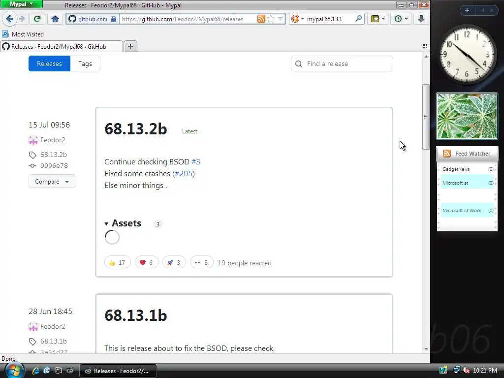Click the slideshow leaf photo gadget
Screen dimensions: 504x378
(467, 116)
